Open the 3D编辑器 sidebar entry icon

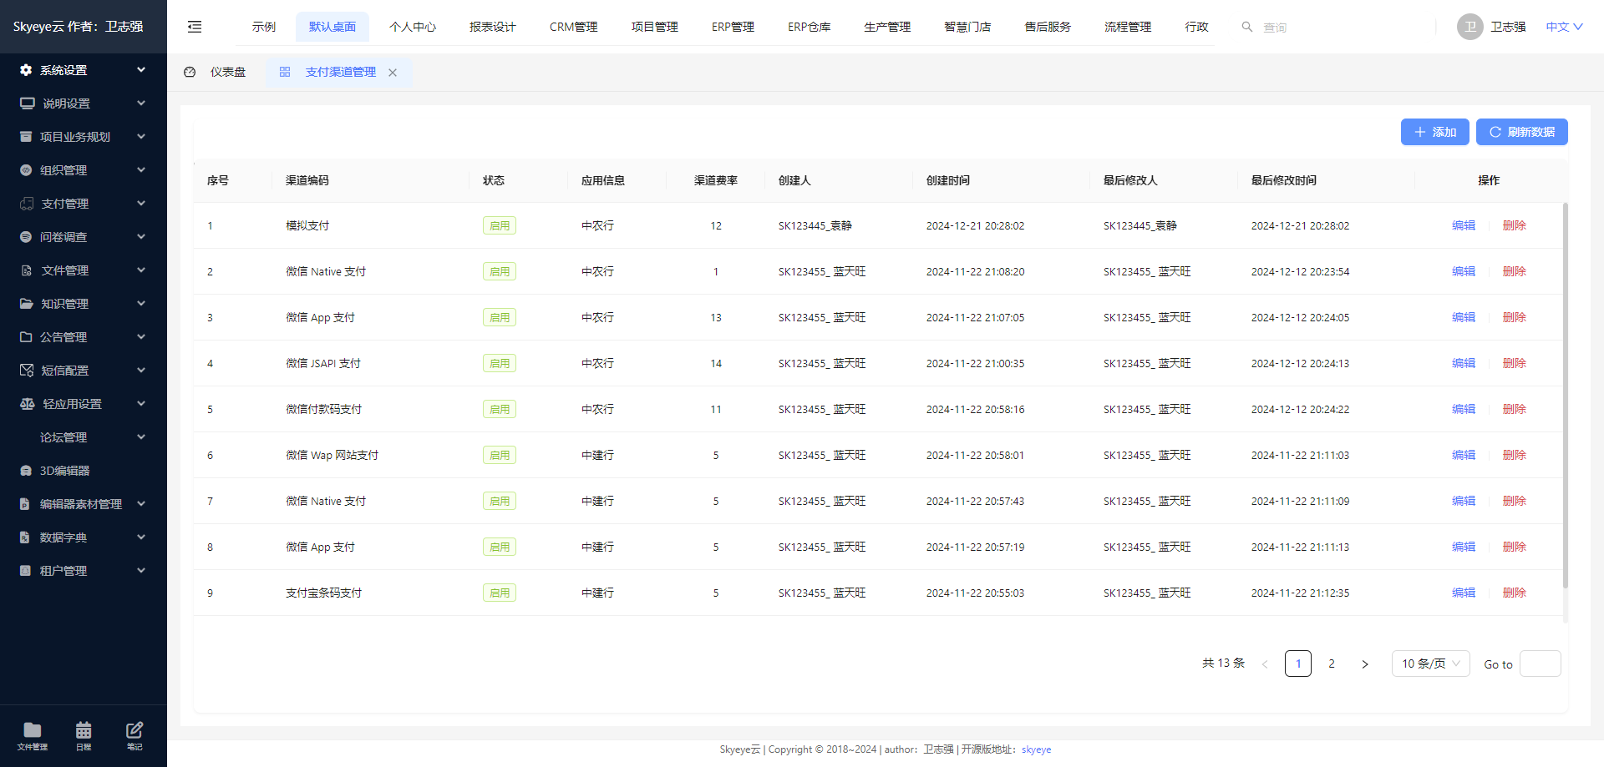(x=24, y=470)
